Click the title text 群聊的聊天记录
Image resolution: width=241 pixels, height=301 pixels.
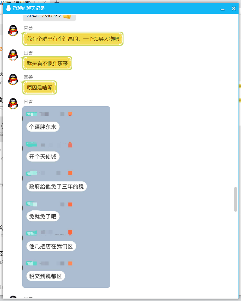(x=29, y=8)
